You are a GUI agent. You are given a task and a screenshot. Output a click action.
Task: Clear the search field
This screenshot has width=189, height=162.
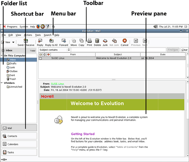(x=184, y=50)
